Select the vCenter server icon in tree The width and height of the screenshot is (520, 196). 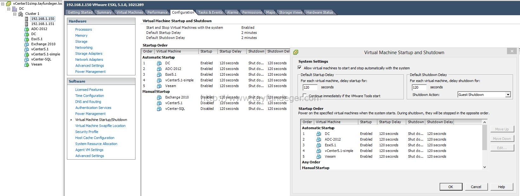(x=9, y=4)
